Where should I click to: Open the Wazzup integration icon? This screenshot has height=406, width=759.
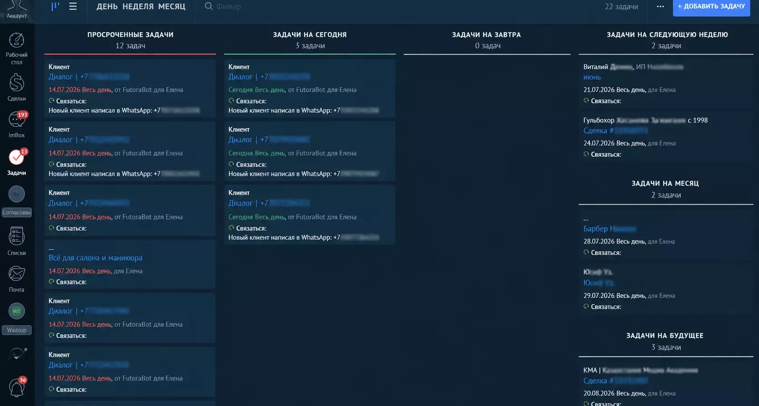point(17,318)
